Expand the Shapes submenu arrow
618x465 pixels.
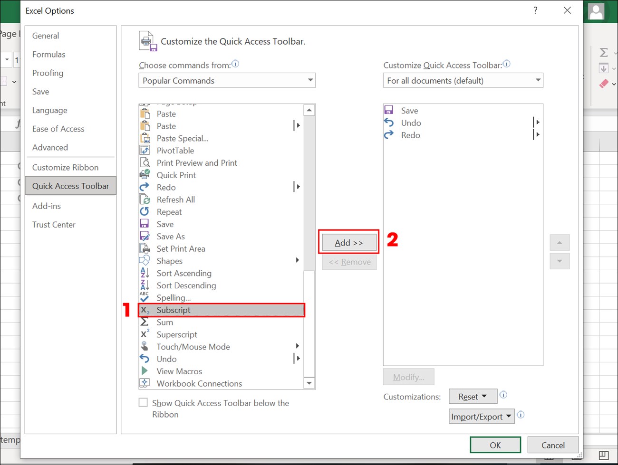(x=297, y=260)
